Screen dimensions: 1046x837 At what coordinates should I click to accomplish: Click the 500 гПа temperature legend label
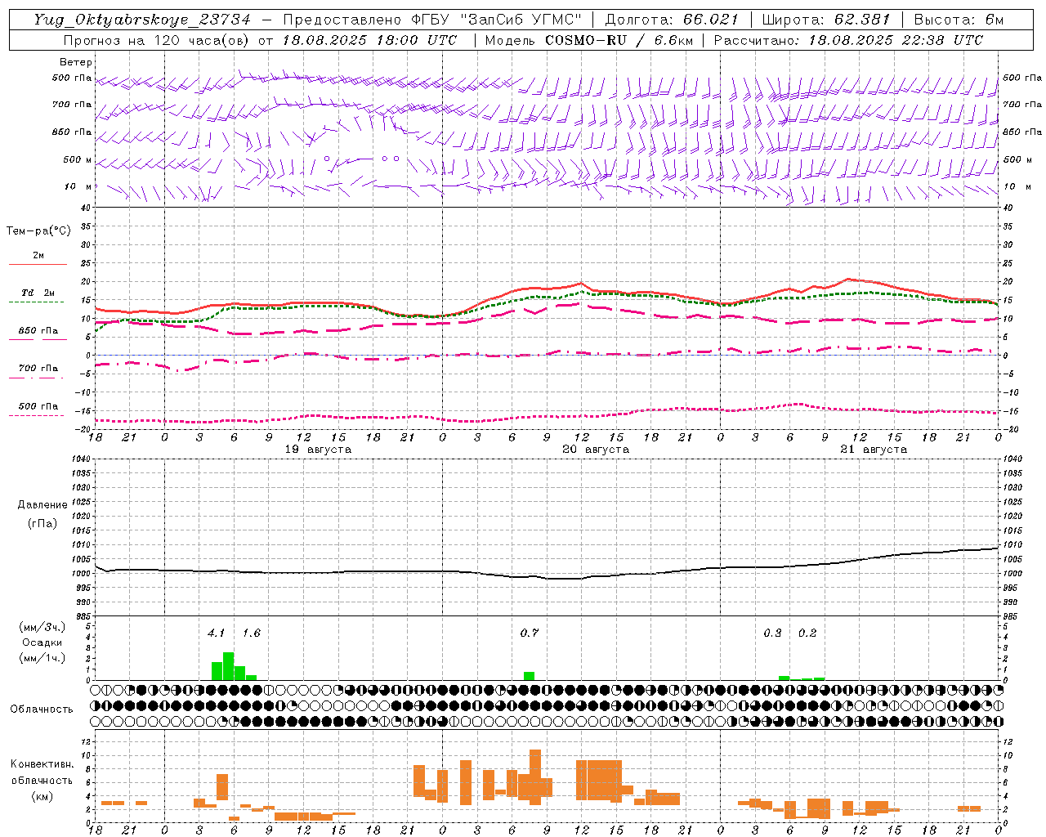point(38,405)
